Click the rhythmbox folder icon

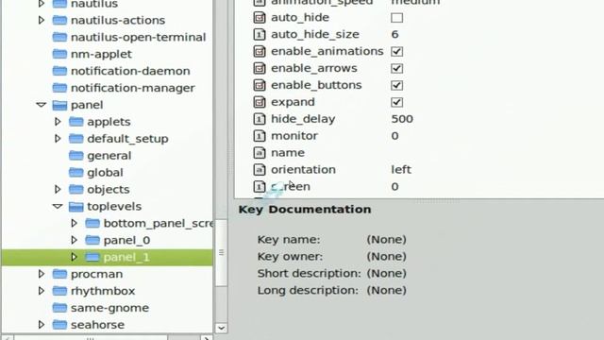tap(59, 291)
